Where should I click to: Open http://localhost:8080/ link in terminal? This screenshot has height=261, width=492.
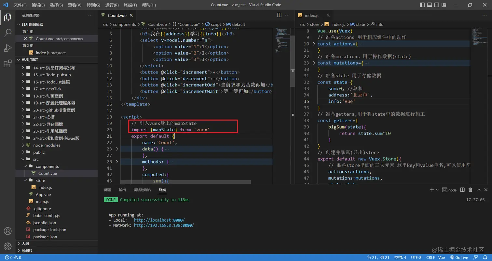(x=159, y=220)
